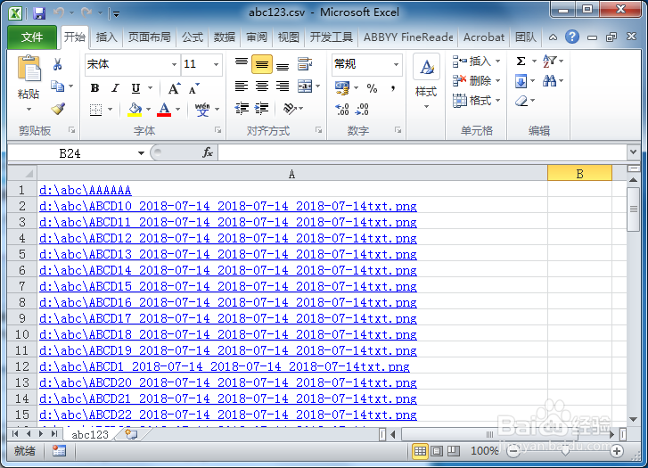Select column B header

(579, 174)
